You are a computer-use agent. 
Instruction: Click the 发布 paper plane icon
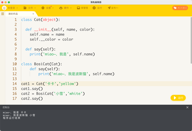point(109,8)
